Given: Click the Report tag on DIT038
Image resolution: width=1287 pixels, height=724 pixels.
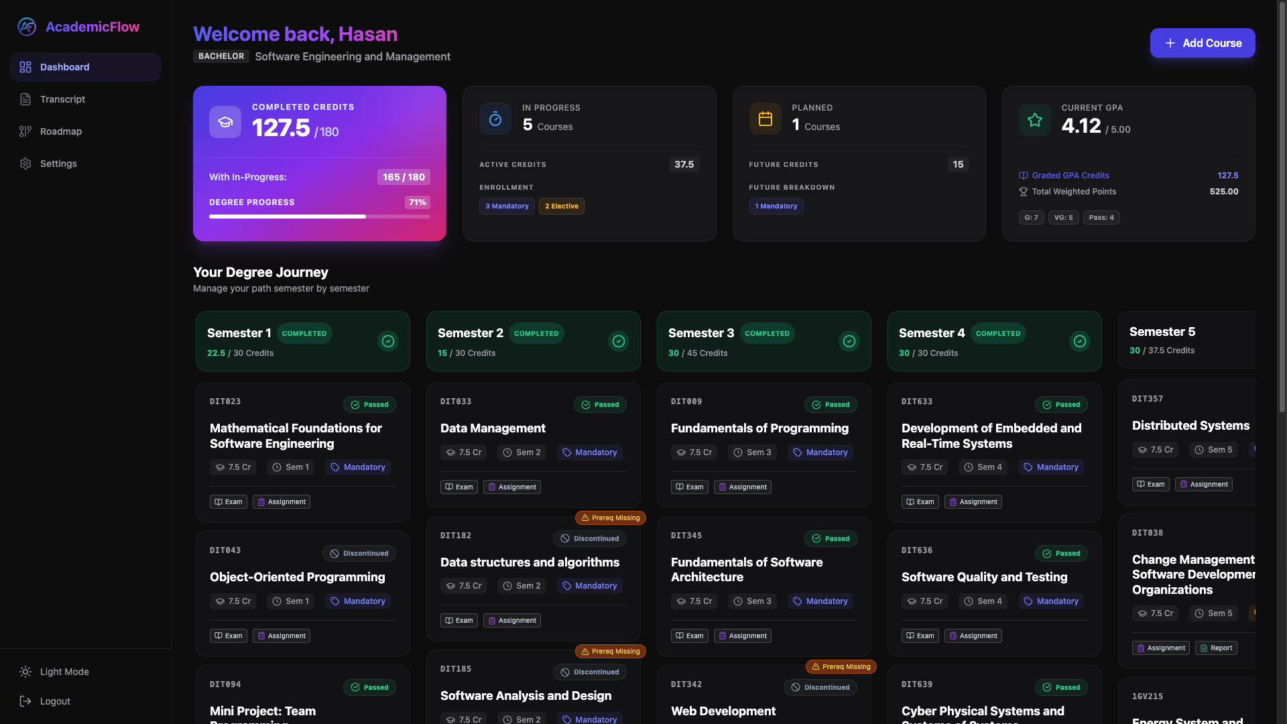Looking at the screenshot, I should pyautogui.click(x=1216, y=648).
